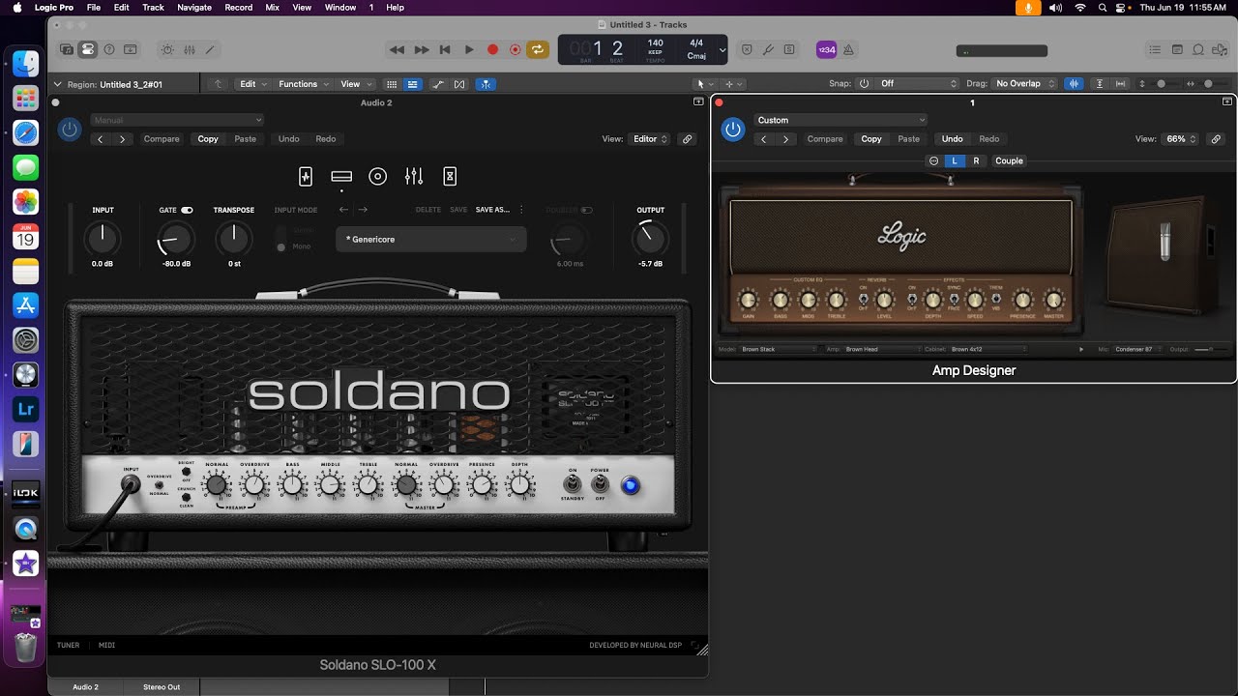The width and height of the screenshot is (1238, 696).
Task: Open Finder from the Dock
Action: click(26, 64)
